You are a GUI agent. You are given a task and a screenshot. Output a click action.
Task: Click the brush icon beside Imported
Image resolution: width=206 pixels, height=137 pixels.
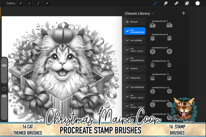(x=127, y=78)
